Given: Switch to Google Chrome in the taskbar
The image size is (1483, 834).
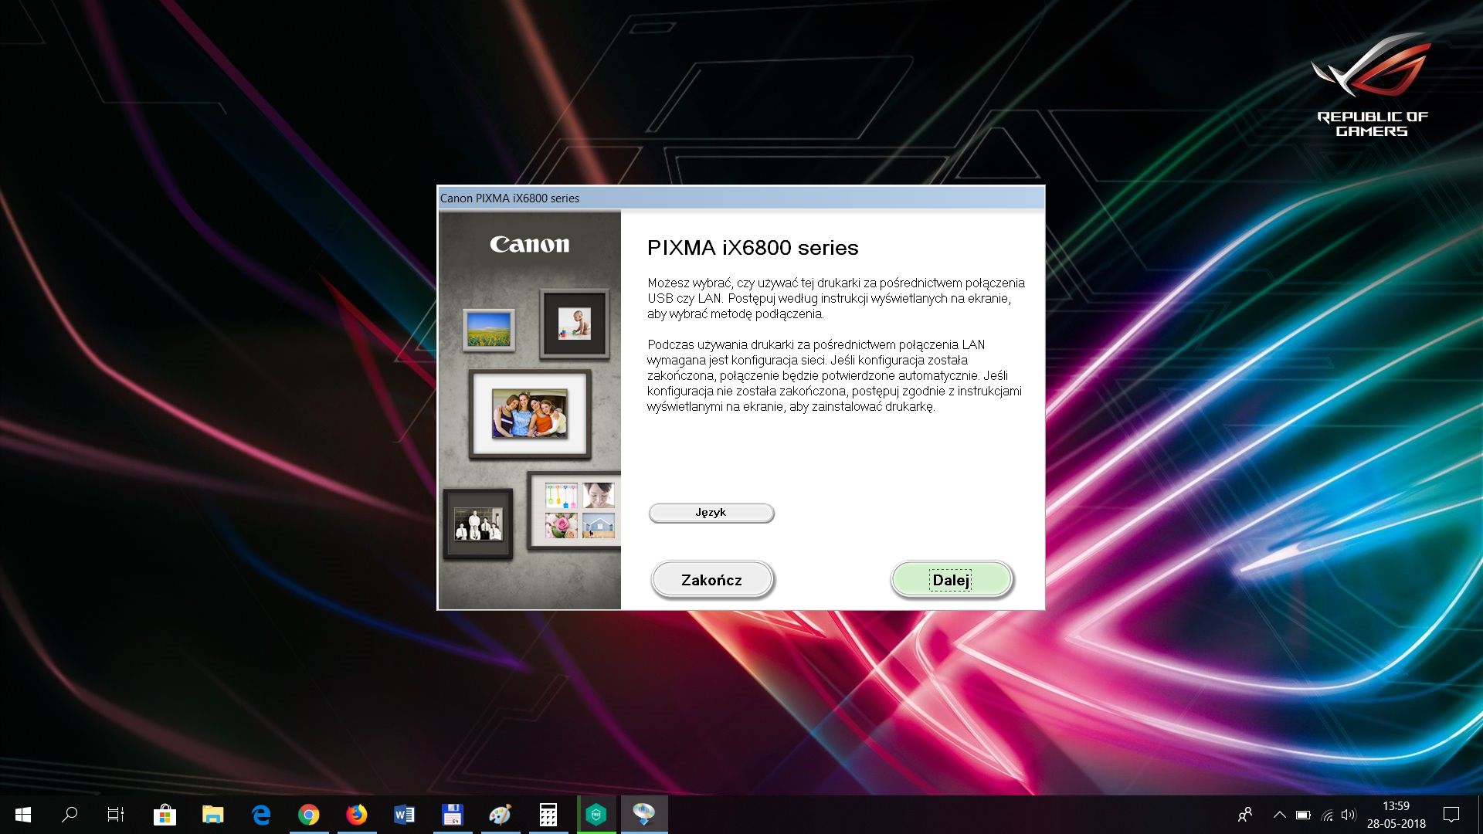Looking at the screenshot, I should click(309, 815).
